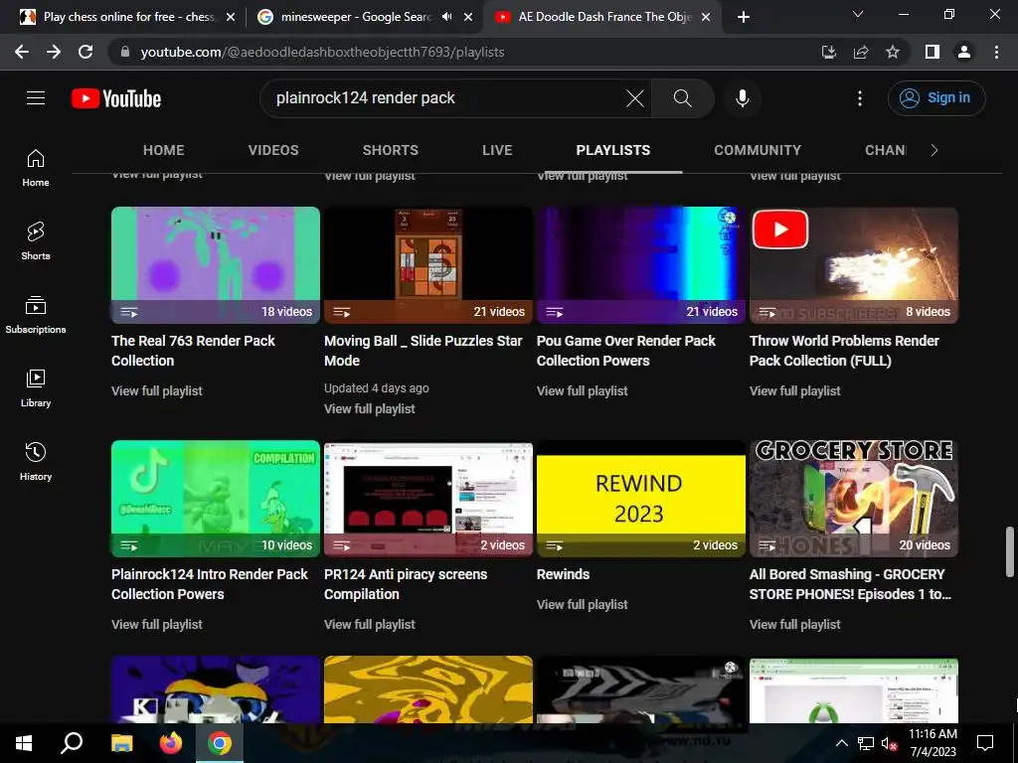Open the Windows Start menu

(24, 743)
